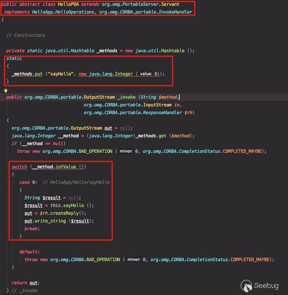
Task: Click $result in String $result = null
Action: [x=52, y=198]
